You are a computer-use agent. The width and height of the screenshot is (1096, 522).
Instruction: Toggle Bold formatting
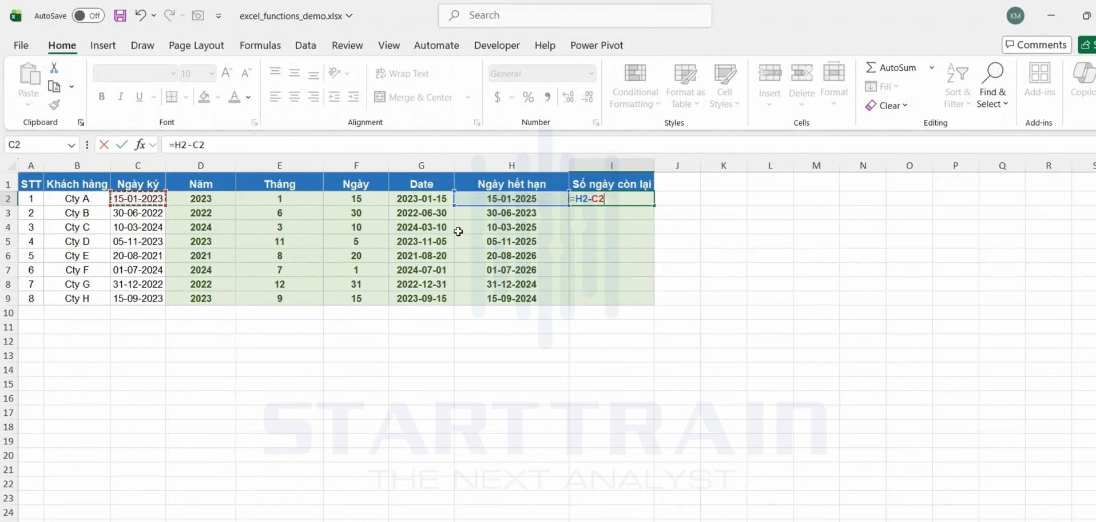tap(102, 97)
